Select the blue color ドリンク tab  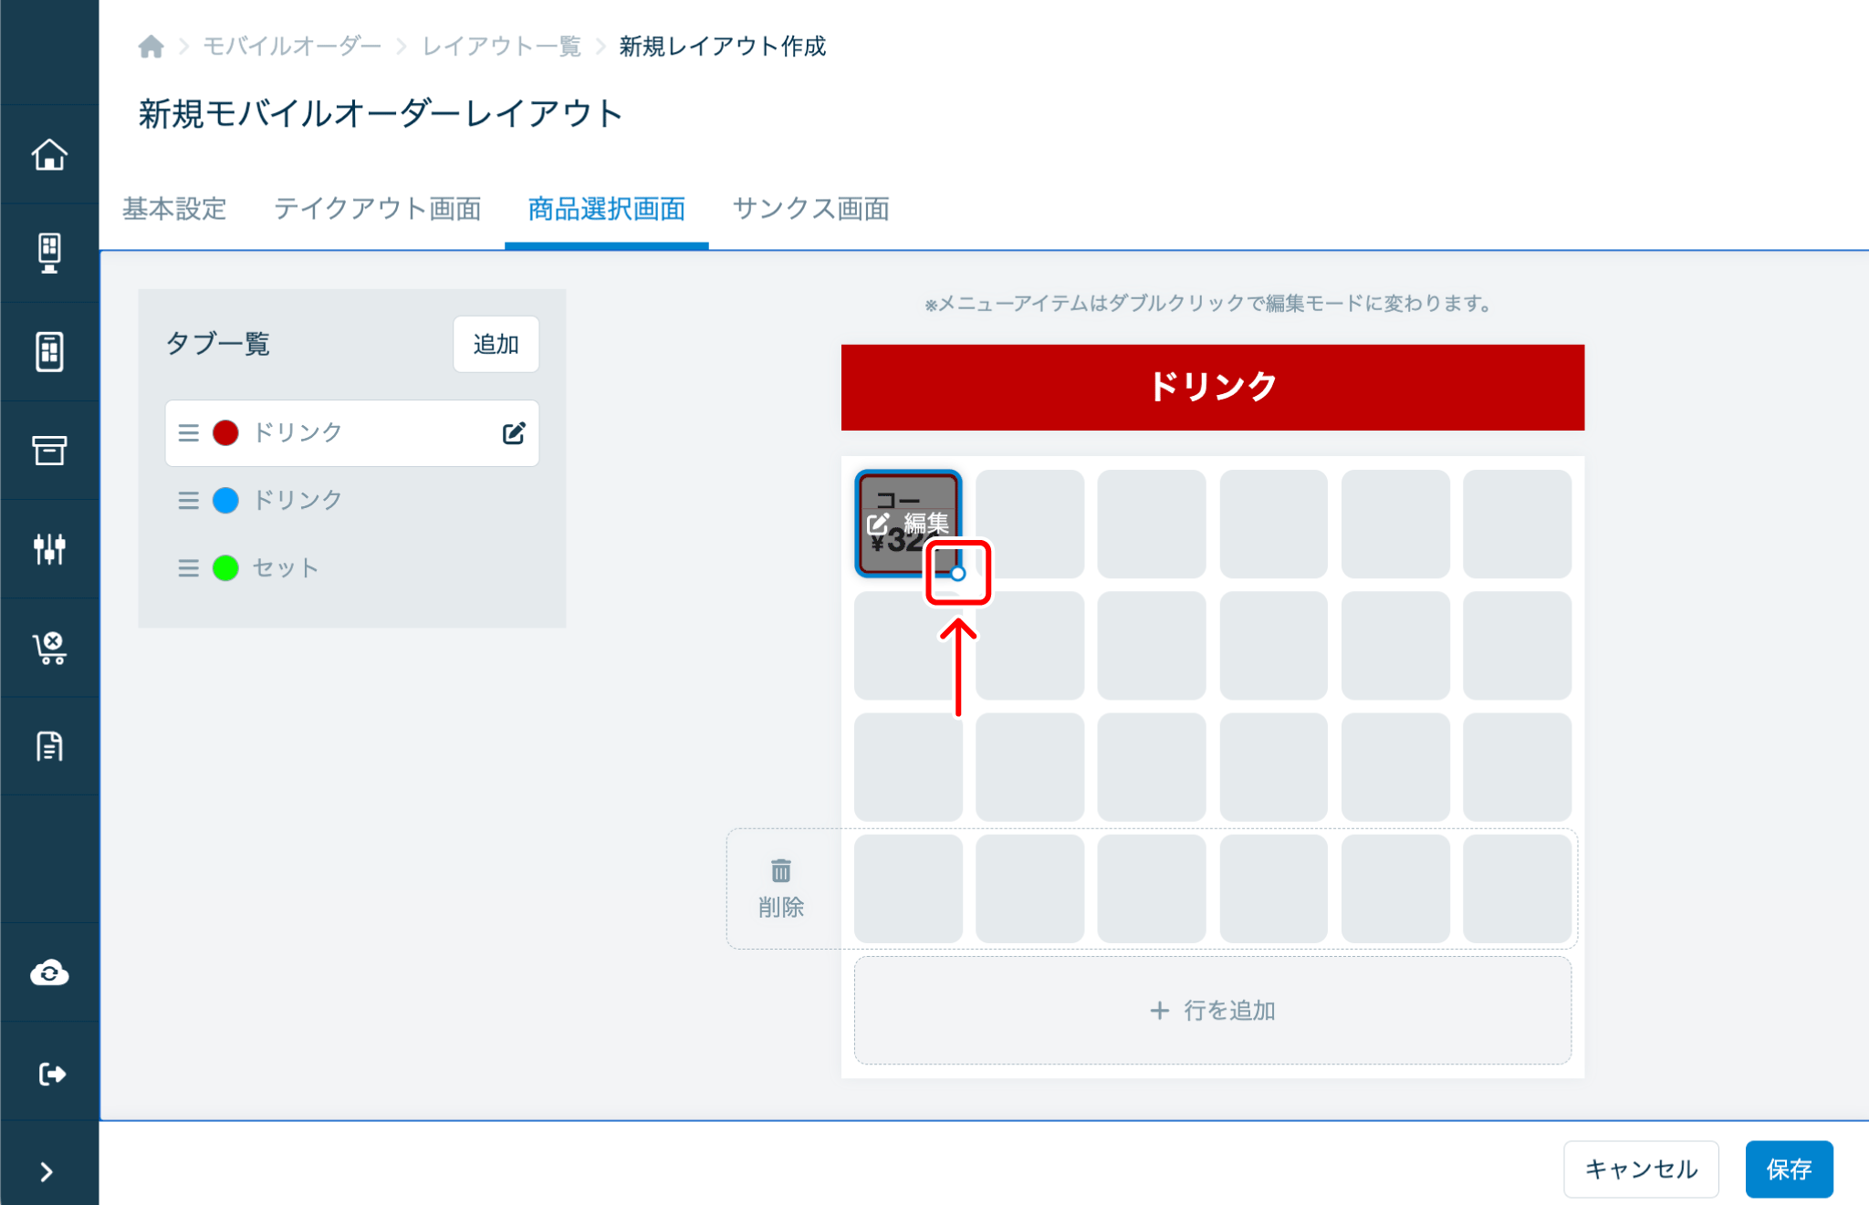coord(298,500)
